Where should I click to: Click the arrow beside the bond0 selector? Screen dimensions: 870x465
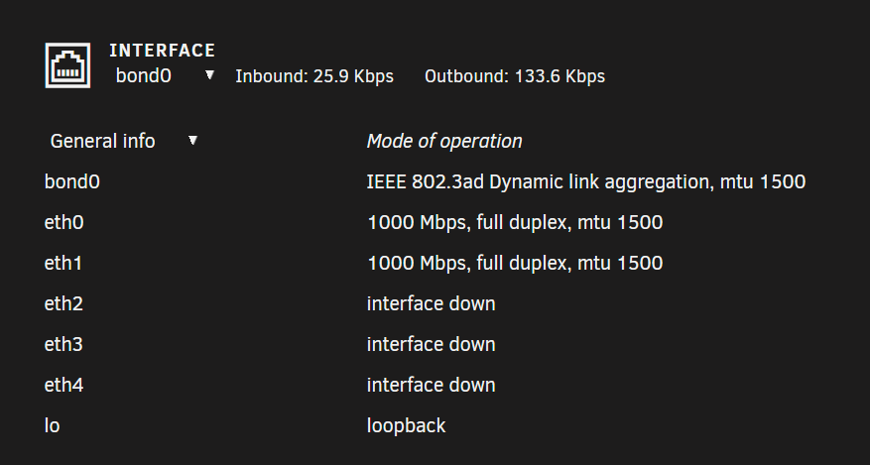pyautogui.click(x=209, y=74)
